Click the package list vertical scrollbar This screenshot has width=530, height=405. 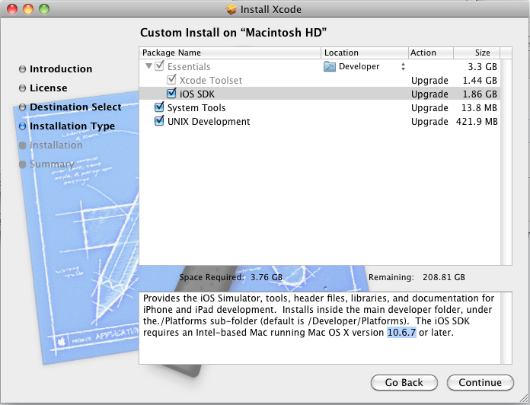click(506, 162)
